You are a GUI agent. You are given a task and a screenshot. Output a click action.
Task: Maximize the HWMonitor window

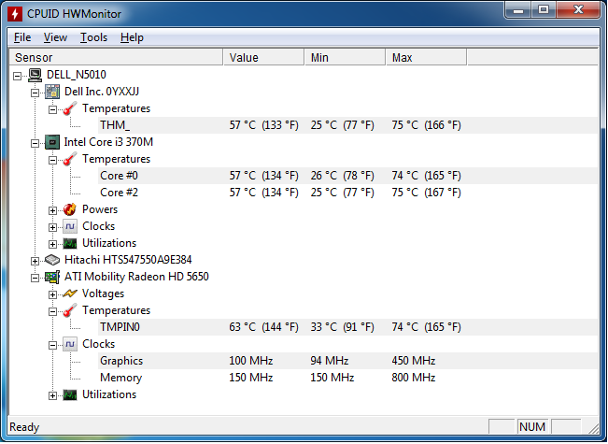(544, 9)
